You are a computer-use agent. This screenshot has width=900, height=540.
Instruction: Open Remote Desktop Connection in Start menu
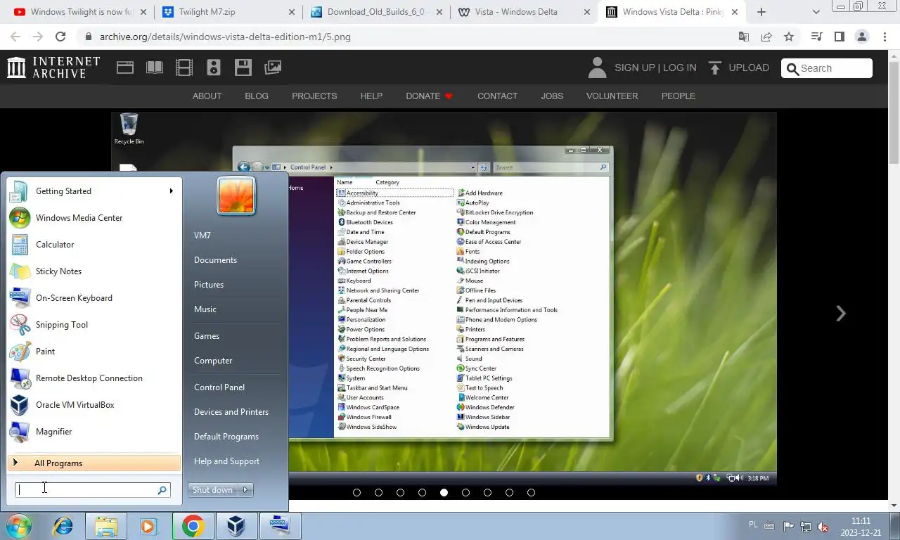pyautogui.click(x=94, y=378)
